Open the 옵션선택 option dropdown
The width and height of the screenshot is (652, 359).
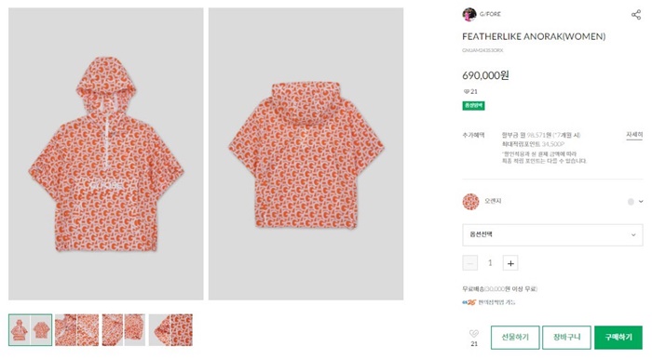[552, 235]
